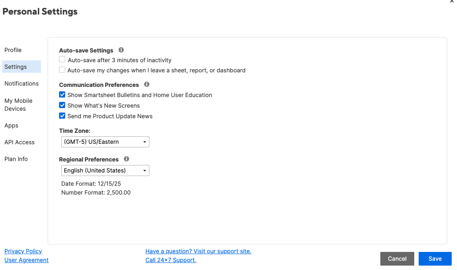
Task: Uncheck Show Smartsheet Bulletins and Home User Education
Action: click(x=63, y=95)
